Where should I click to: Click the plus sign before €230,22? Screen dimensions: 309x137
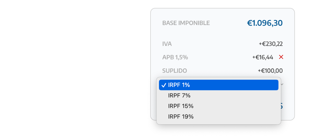(260, 44)
